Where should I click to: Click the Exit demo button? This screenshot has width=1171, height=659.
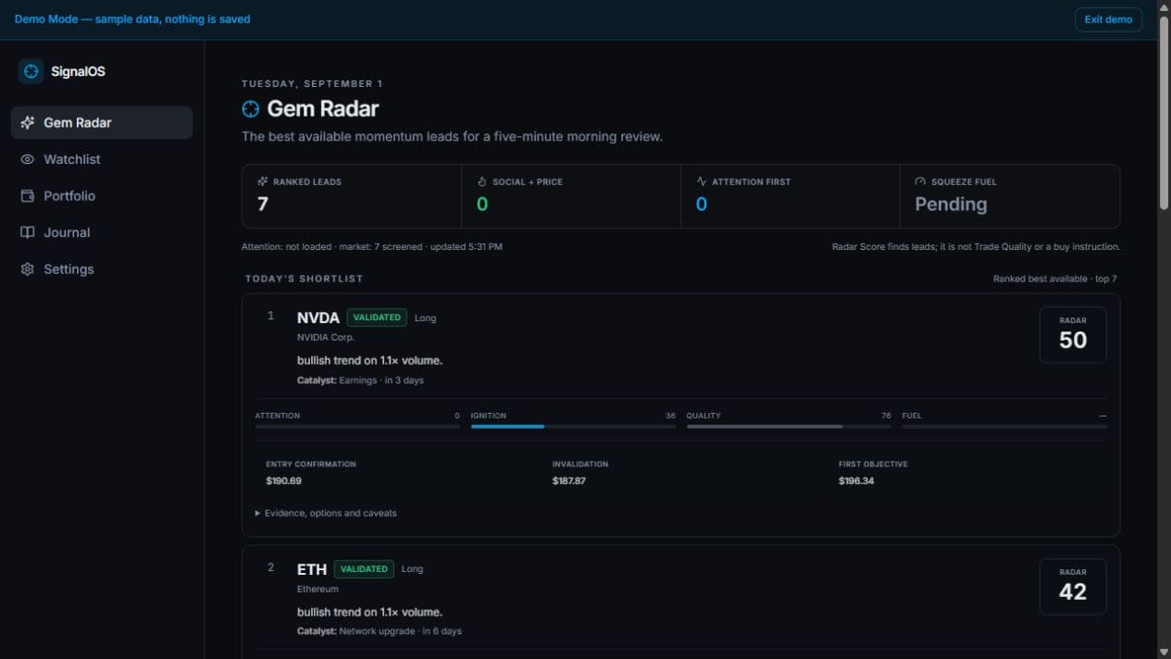[1108, 19]
